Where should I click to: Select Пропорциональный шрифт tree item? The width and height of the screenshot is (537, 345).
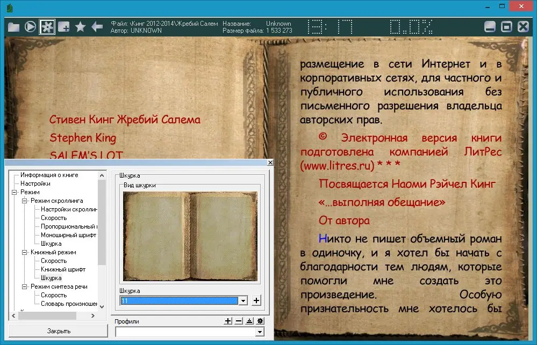click(69, 226)
